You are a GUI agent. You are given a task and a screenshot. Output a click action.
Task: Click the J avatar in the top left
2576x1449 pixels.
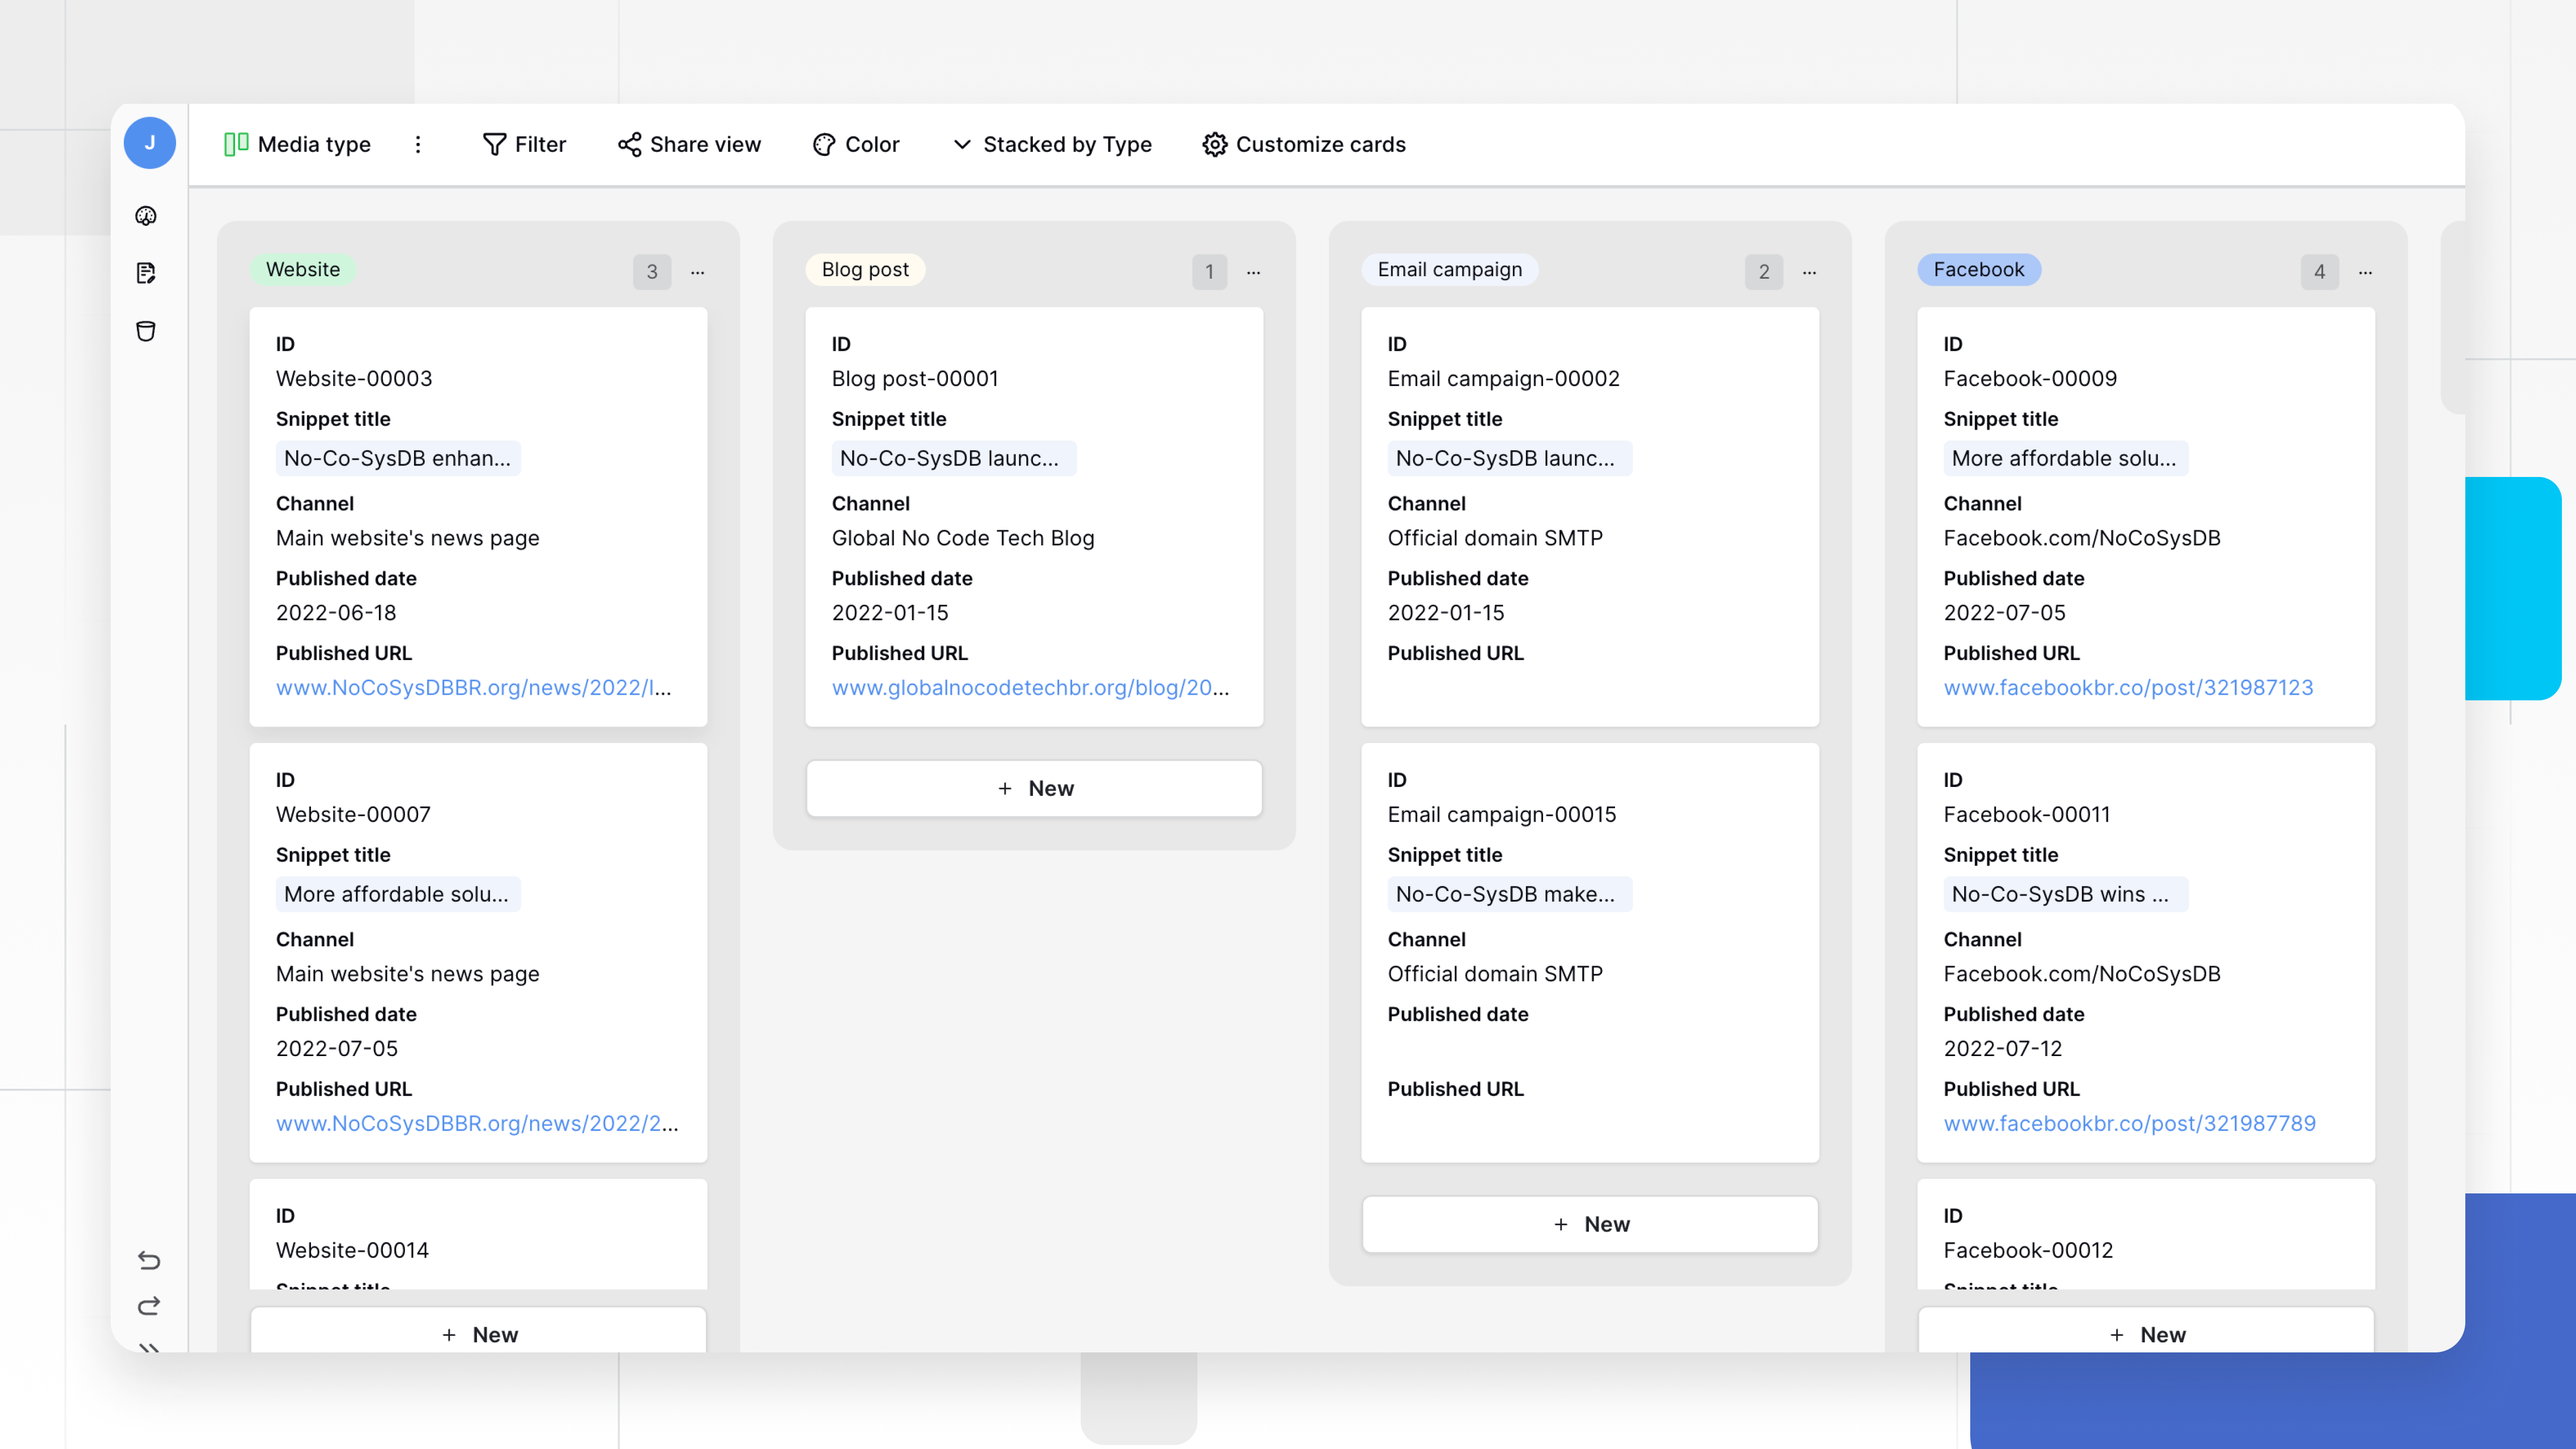[x=149, y=142]
